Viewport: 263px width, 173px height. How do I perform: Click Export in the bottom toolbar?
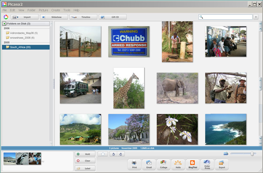221,164
